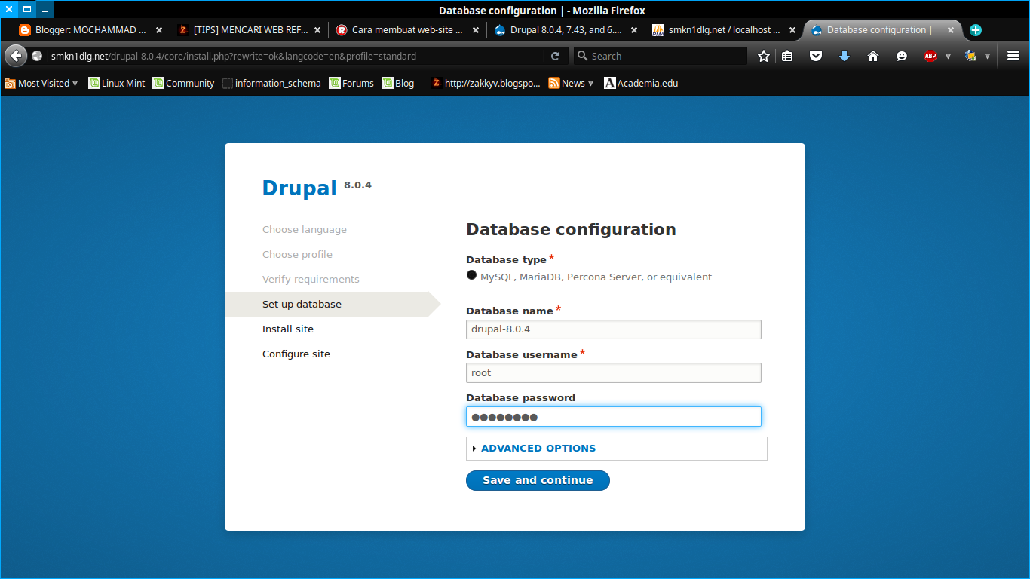Click the Database password field
Image resolution: width=1030 pixels, height=579 pixels.
614,416
